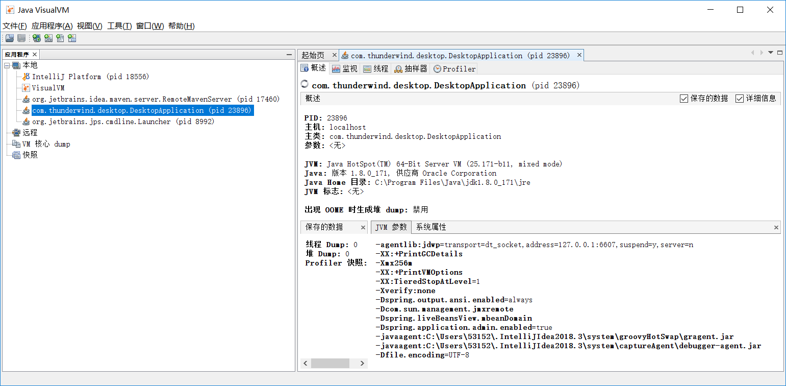Image resolution: width=786 pixels, height=386 pixels.
Task: Click the Add VM Coredump toolbar icon
Action: tap(60, 38)
